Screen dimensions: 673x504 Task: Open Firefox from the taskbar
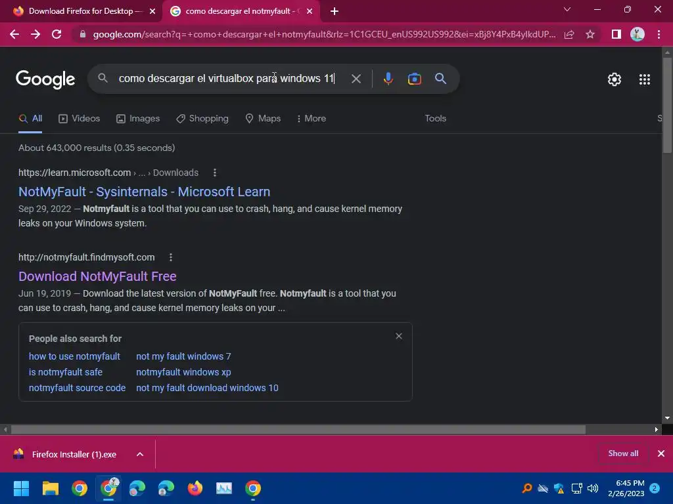[x=195, y=488]
